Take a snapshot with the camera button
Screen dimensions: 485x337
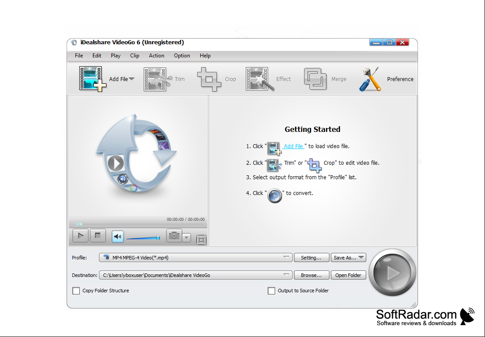tap(174, 236)
